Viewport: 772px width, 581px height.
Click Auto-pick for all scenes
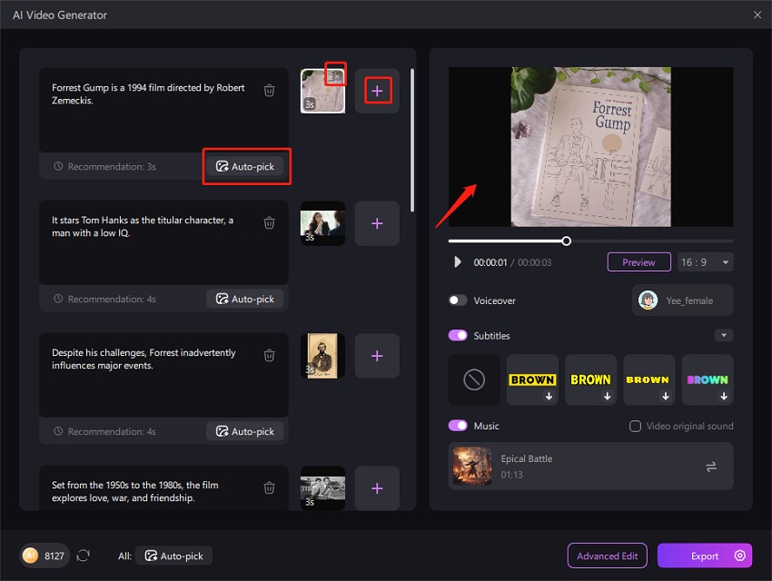[173, 556]
